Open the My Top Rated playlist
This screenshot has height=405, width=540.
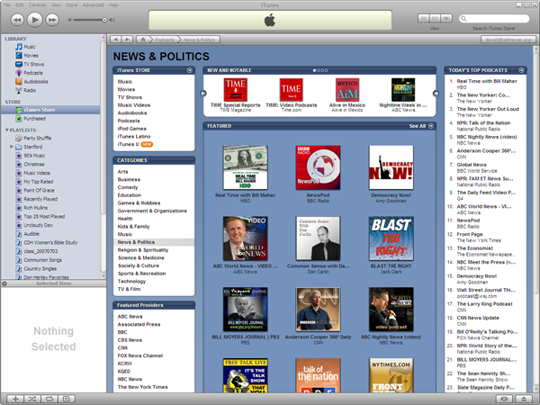coord(38,182)
